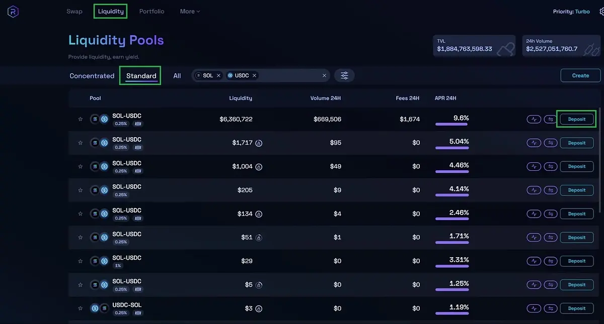The image size is (604, 324).
Task: Clear all token filters in search box
Action: (324, 75)
